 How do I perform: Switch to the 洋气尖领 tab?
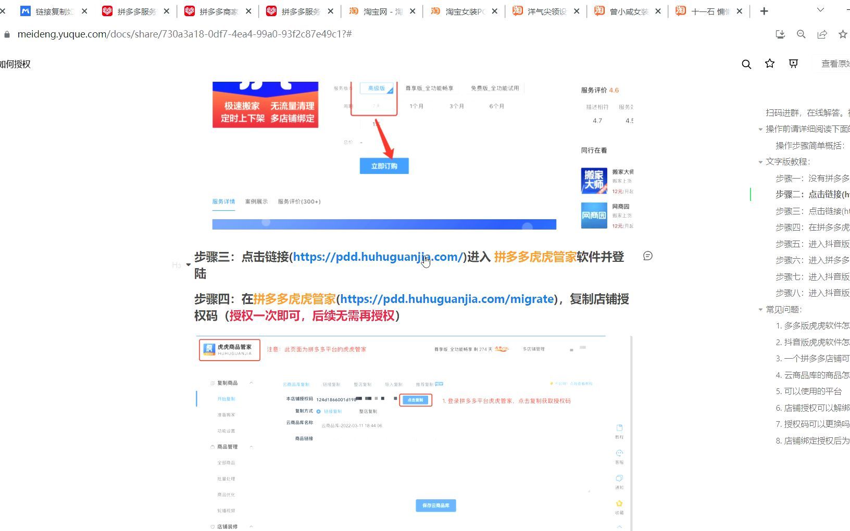point(546,11)
